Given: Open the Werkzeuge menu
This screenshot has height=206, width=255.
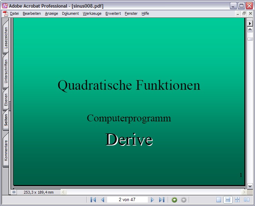Looking at the screenshot, I should (92, 13).
